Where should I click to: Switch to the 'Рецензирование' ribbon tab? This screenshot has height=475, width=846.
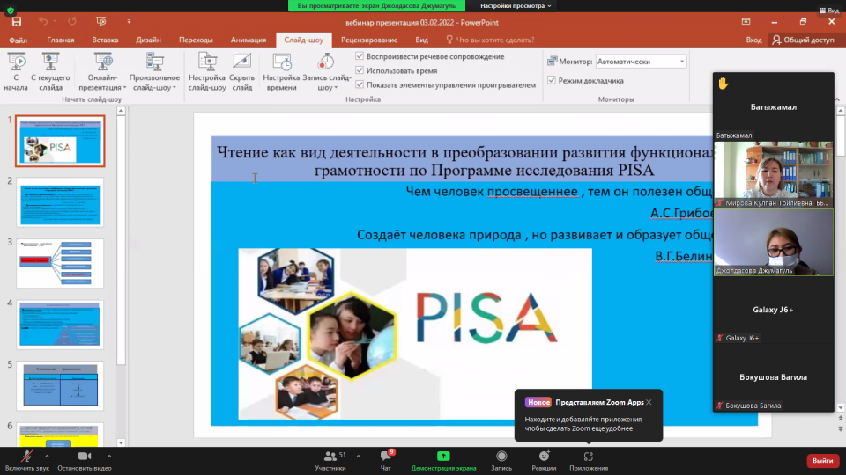point(369,40)
